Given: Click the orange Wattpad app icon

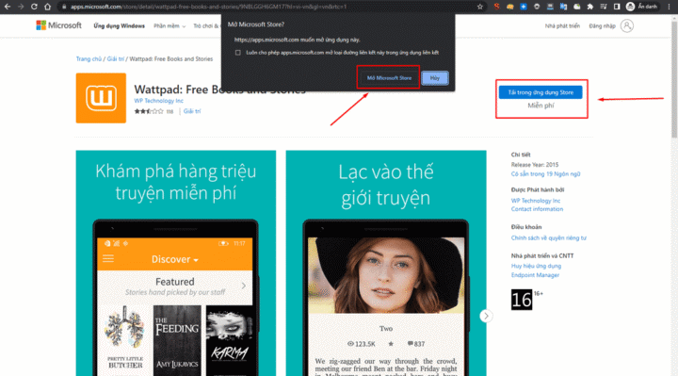Looking at the screenshot, I should click(x=101, y=98).
